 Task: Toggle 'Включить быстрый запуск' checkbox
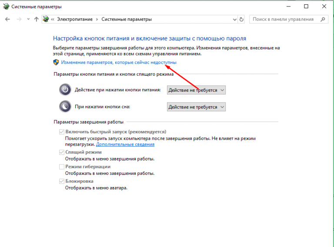[x=61, y=132]
